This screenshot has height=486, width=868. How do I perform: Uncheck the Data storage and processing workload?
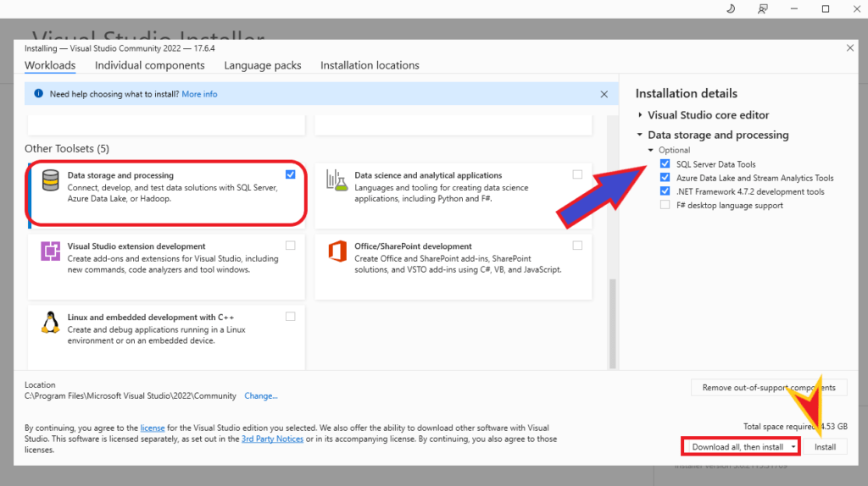(x=290, y=174)
